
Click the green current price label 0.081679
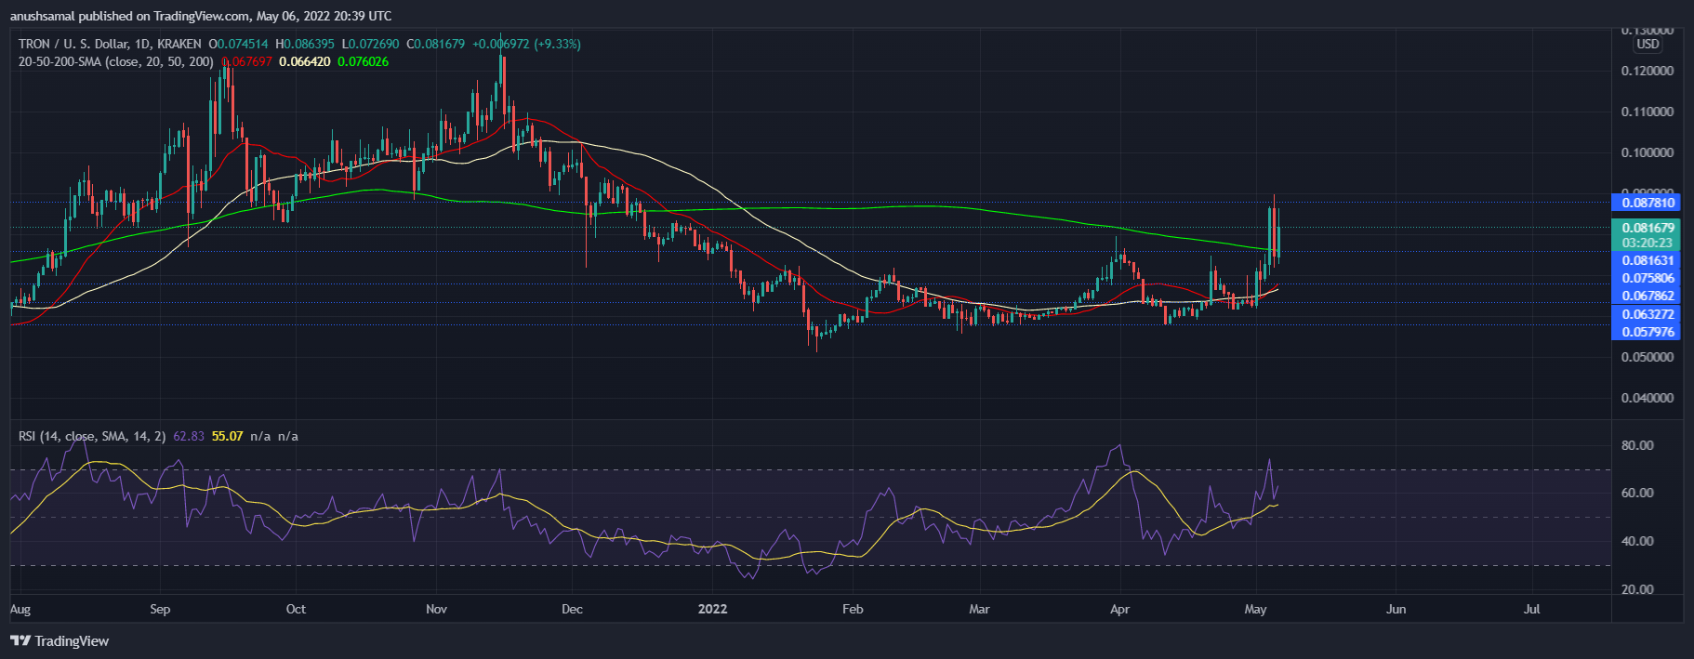click(1647, 228)
